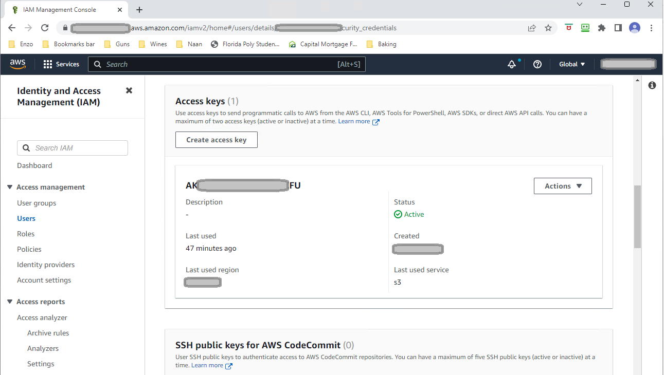Open the Services grid menu
Image resolution: width=664 pixels, height=375 pixels.
click(61, 64)
